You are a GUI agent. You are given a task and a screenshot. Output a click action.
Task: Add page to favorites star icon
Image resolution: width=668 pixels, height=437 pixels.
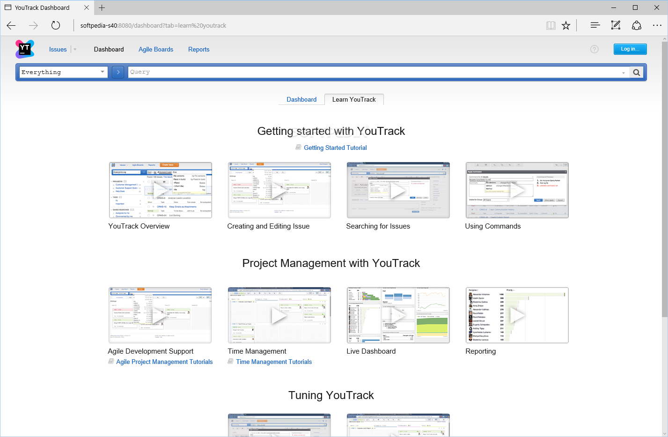click(566, 25)
